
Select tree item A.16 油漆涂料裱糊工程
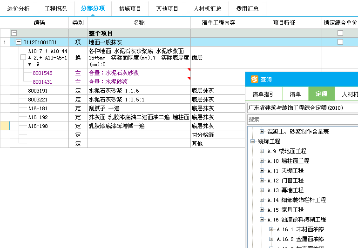(297, 220)
